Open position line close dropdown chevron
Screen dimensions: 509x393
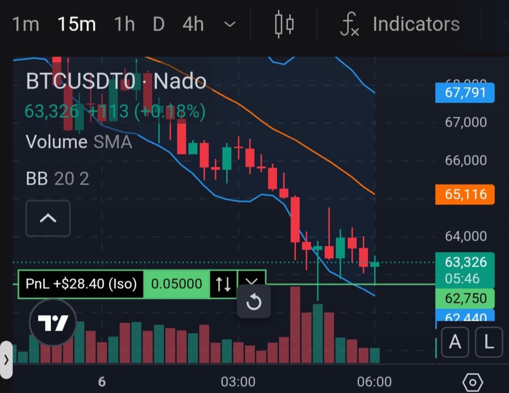coord(251,280)
